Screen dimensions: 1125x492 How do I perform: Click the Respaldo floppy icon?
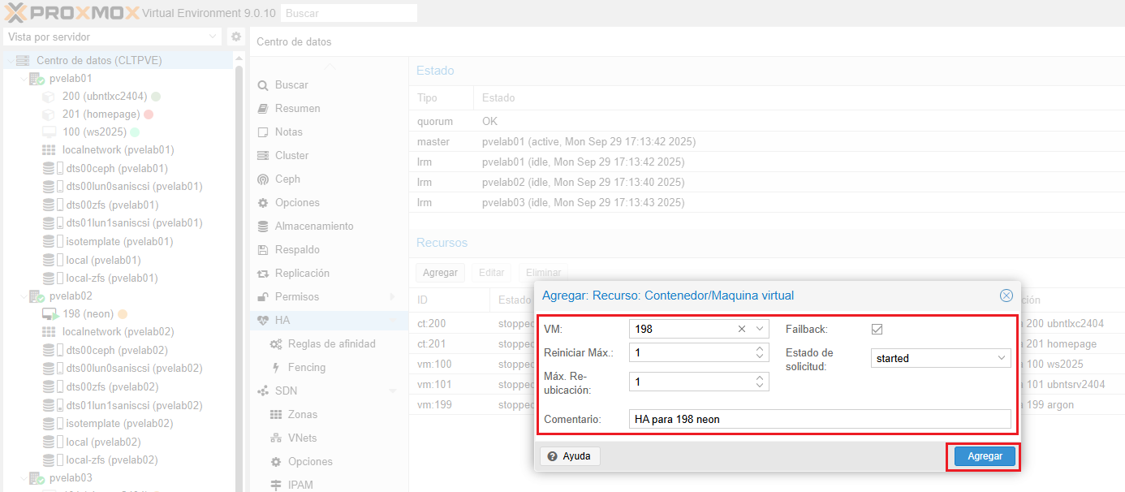(262, 250)
